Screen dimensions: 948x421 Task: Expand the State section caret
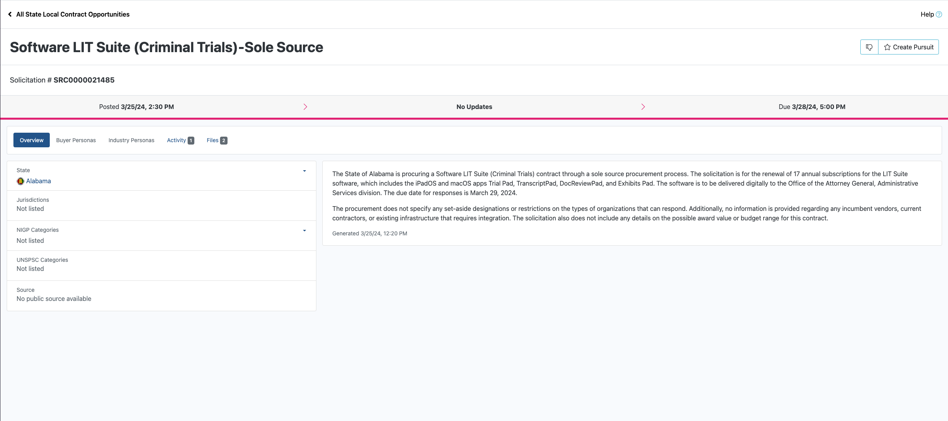305,171
